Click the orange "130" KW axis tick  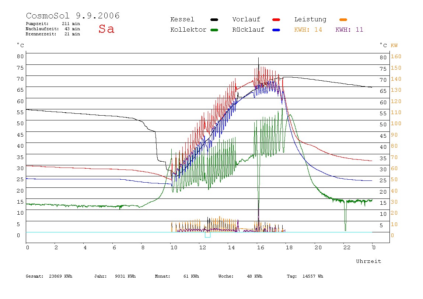coord(396,90)
